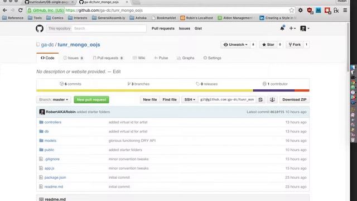
Task: Click the GitHub octocat logo
Action: tap(40, 28)
